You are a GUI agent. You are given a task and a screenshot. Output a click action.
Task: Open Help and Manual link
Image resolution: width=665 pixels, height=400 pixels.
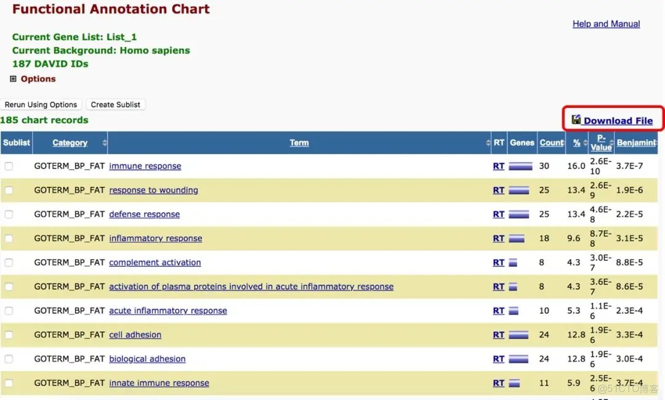[x=606, y=24]
